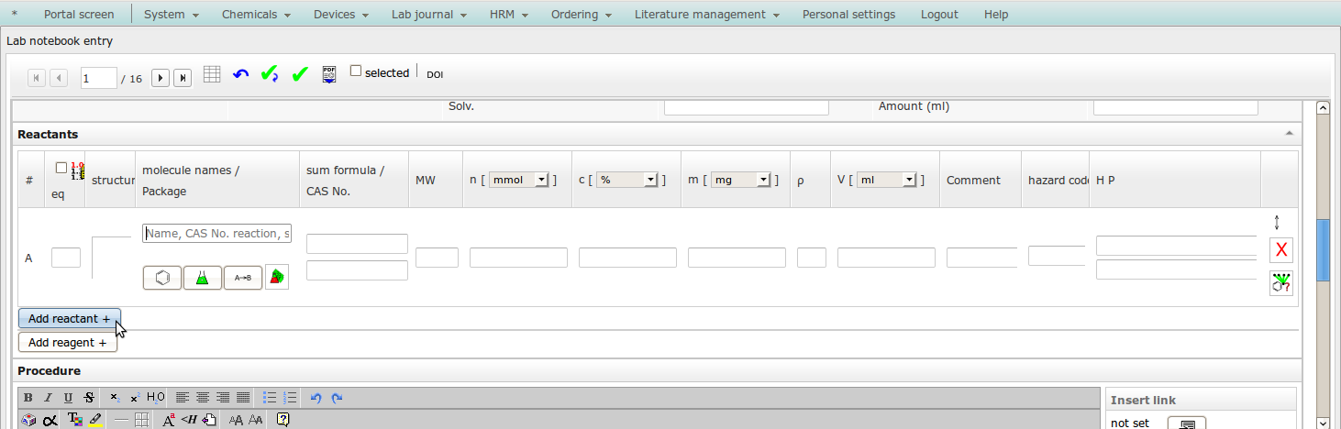Click the A→B reaction button
The width and height of the screenshot is (1341, 429).
point(243,278)
